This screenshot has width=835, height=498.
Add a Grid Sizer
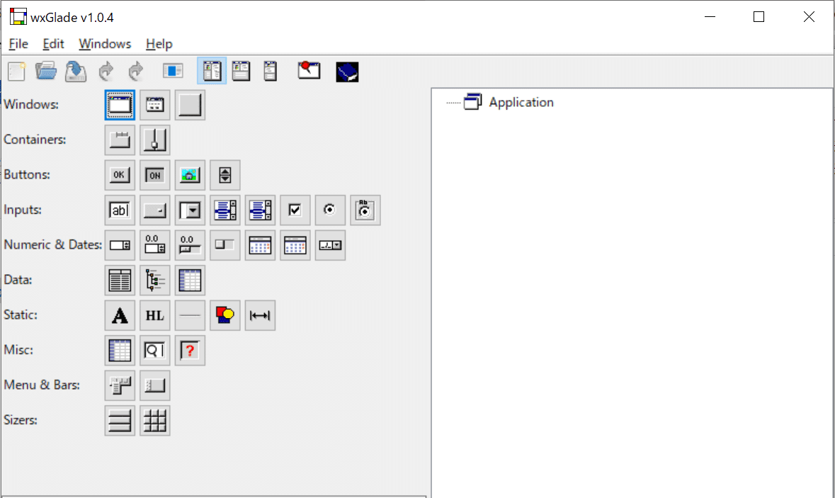(155, 421)
